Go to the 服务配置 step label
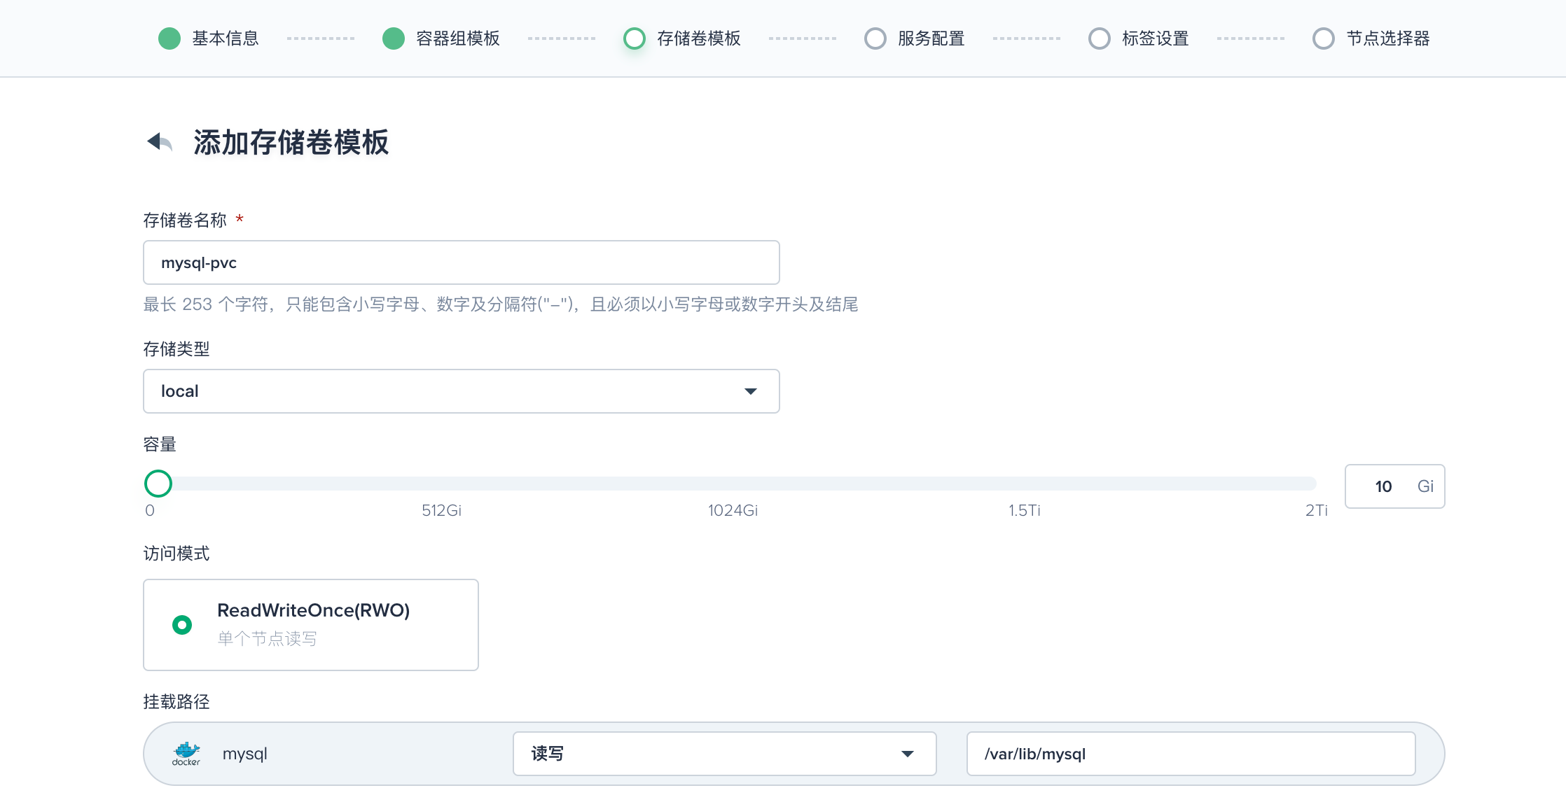 [x=931, y=38]
